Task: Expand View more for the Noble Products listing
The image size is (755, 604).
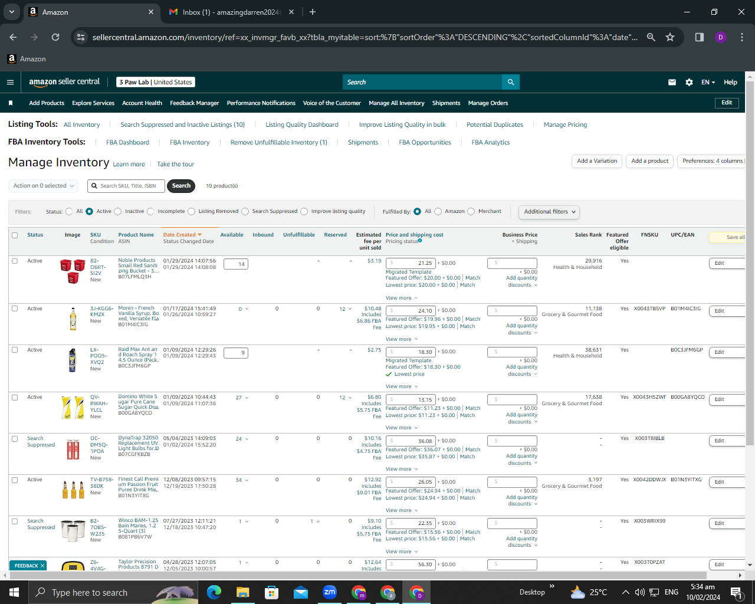Action: click(402, 298)
